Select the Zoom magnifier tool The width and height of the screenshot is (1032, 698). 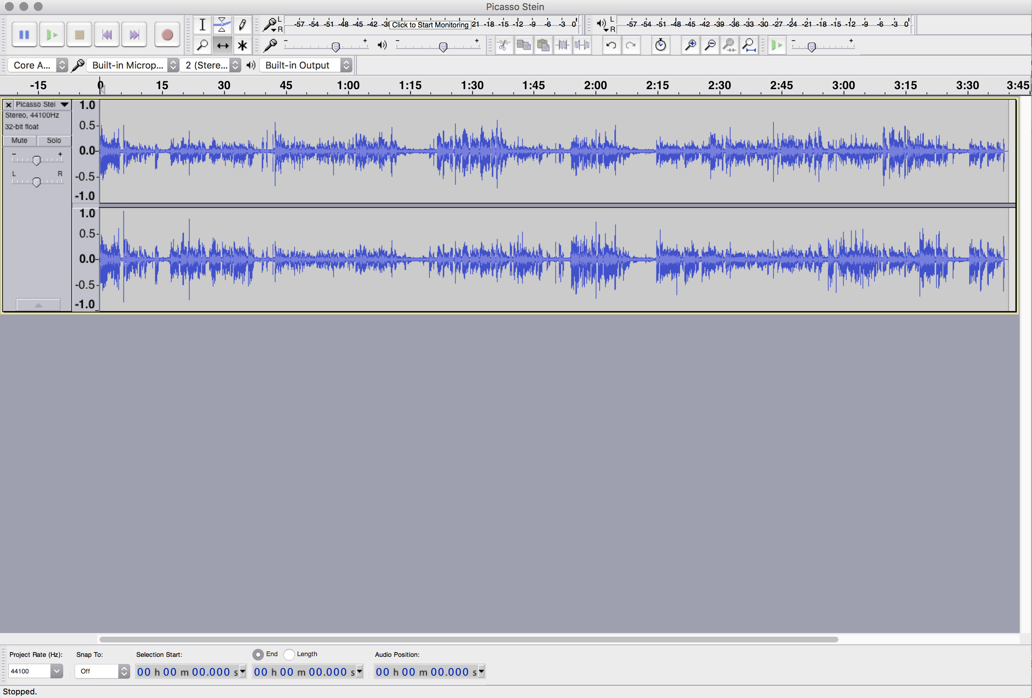(x=203, y=45)
